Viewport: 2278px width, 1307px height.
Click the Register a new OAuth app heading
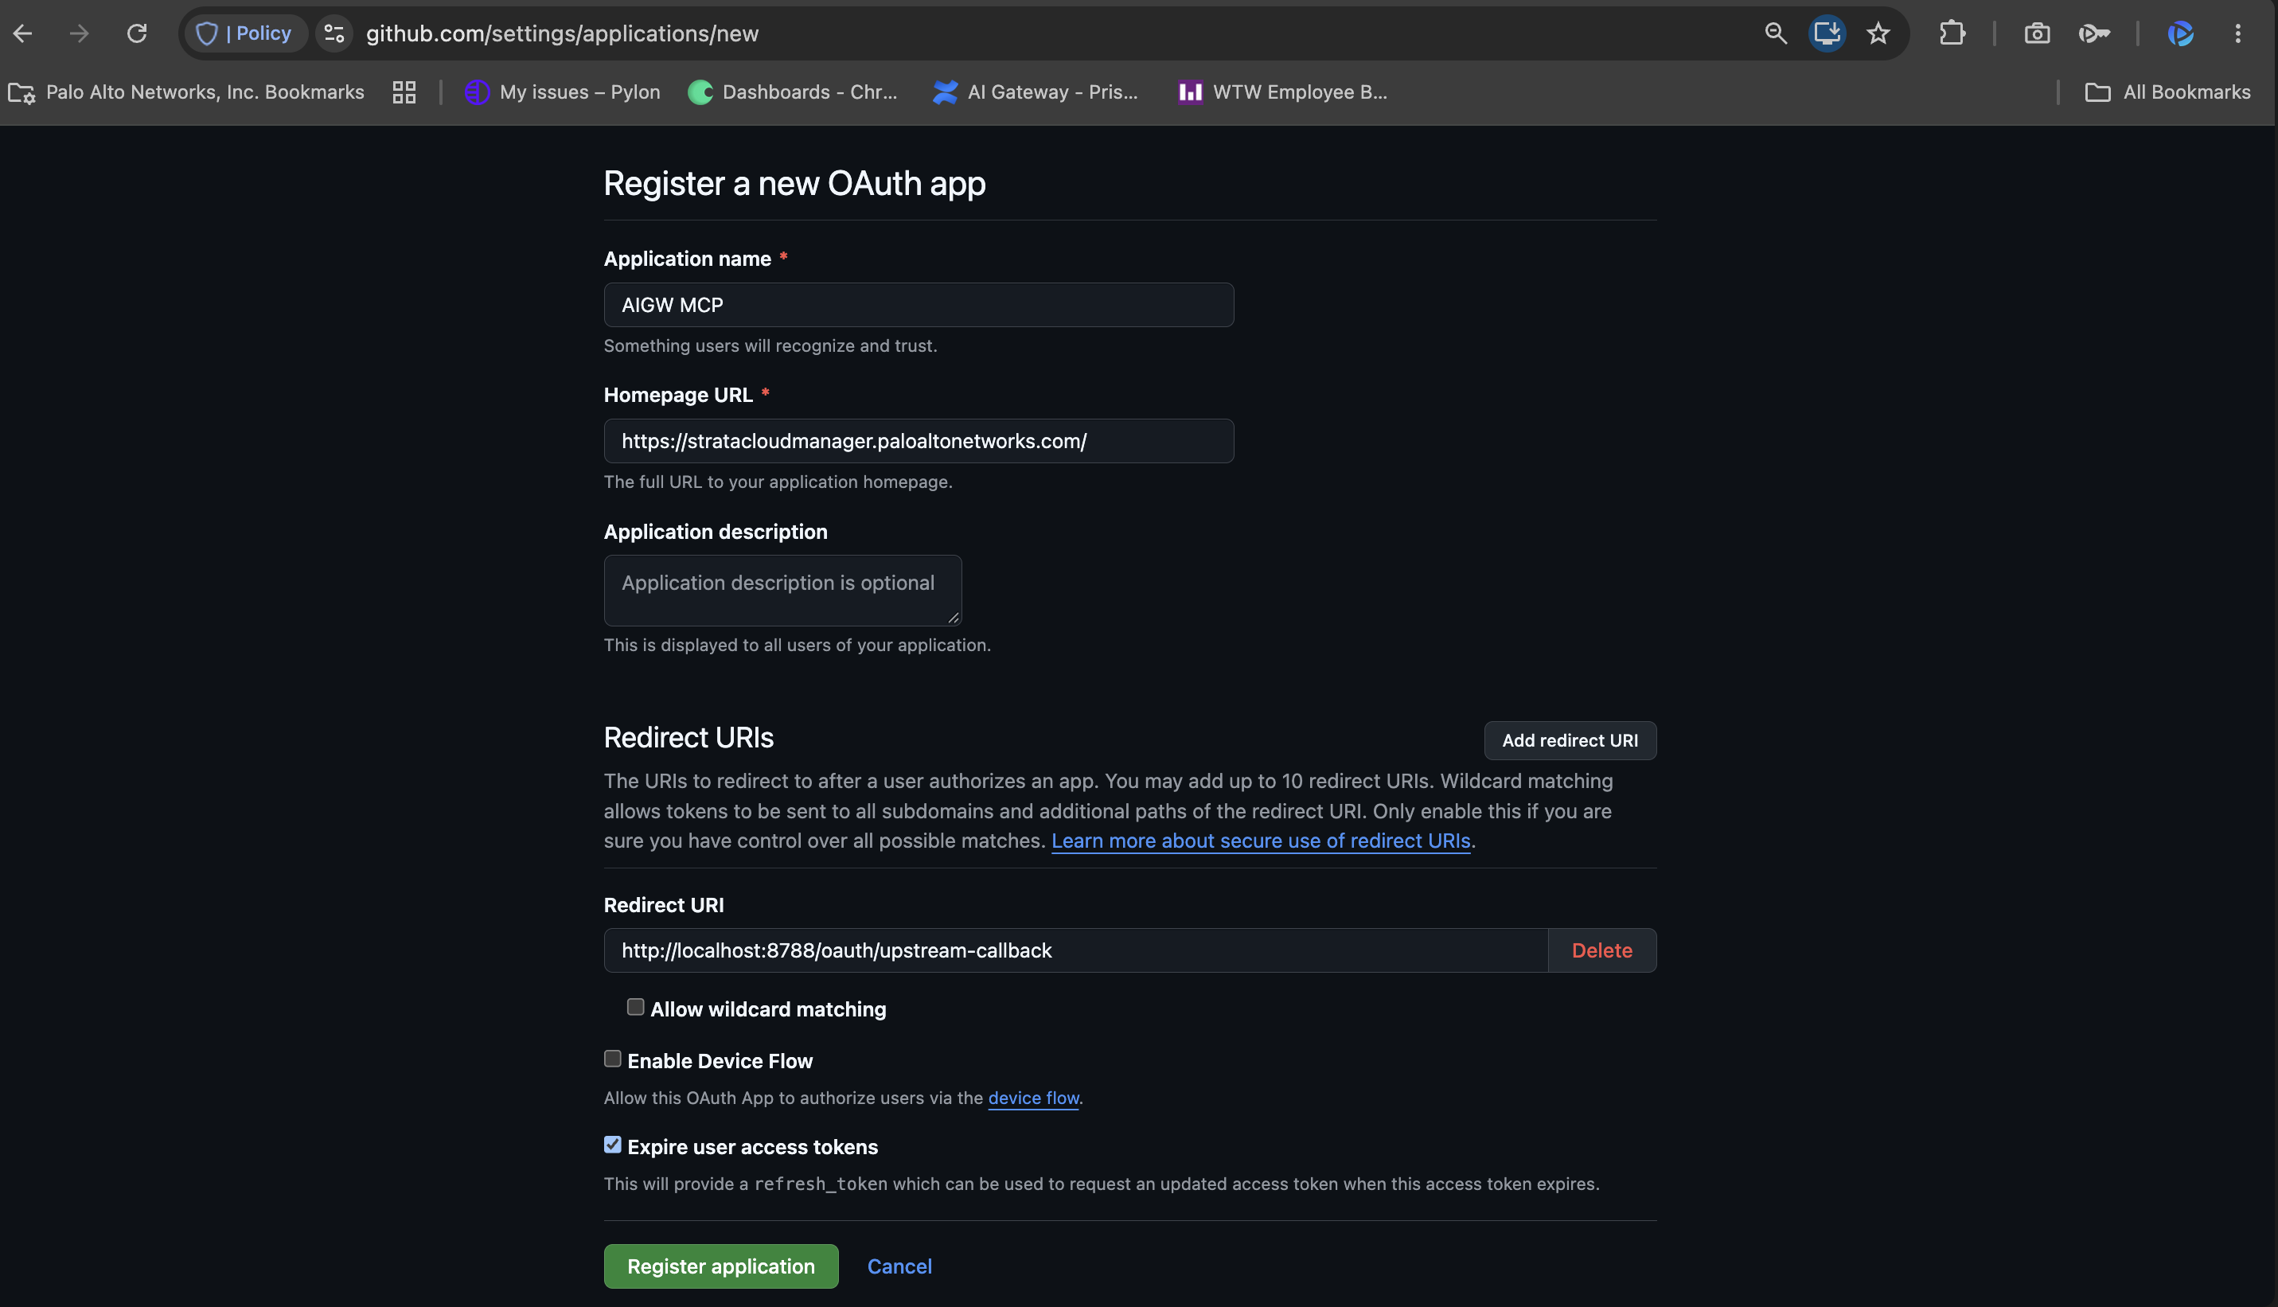[x=794, y=183]
